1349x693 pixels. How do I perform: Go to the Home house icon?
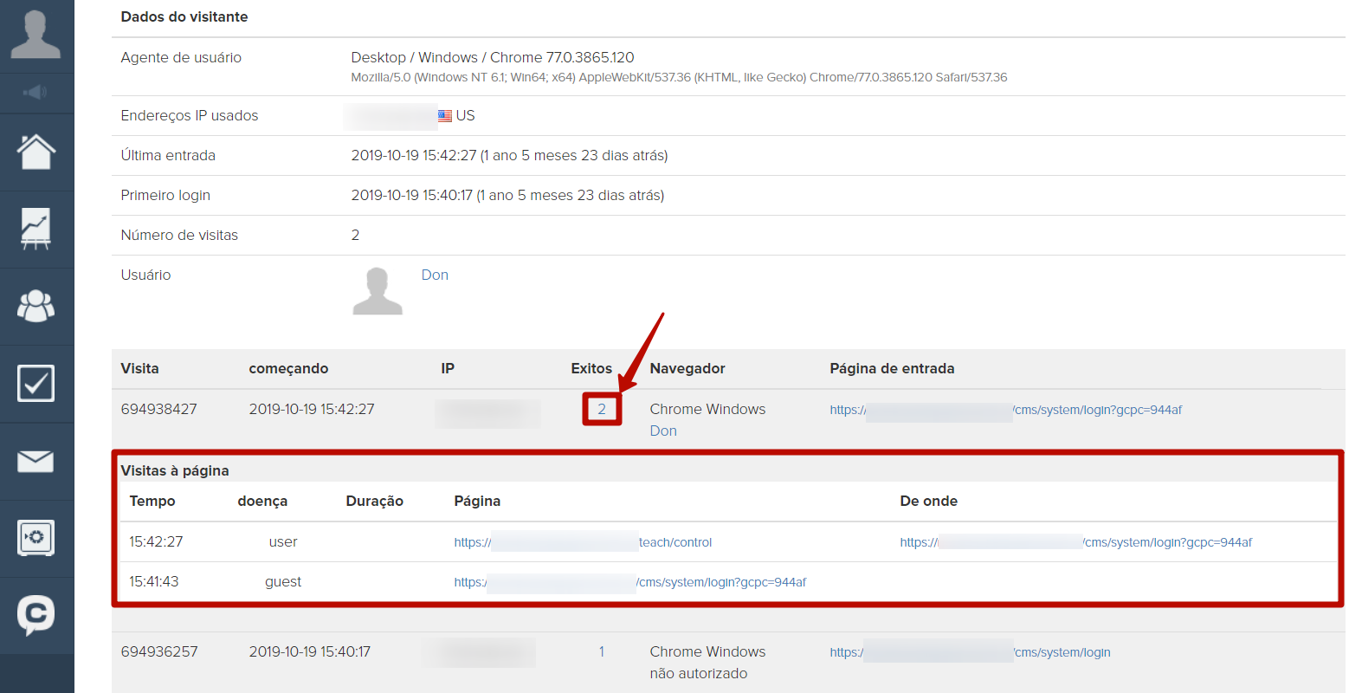coord(35,152)
